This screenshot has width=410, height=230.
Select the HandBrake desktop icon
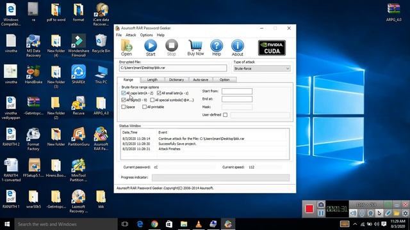tap(33, 75)
